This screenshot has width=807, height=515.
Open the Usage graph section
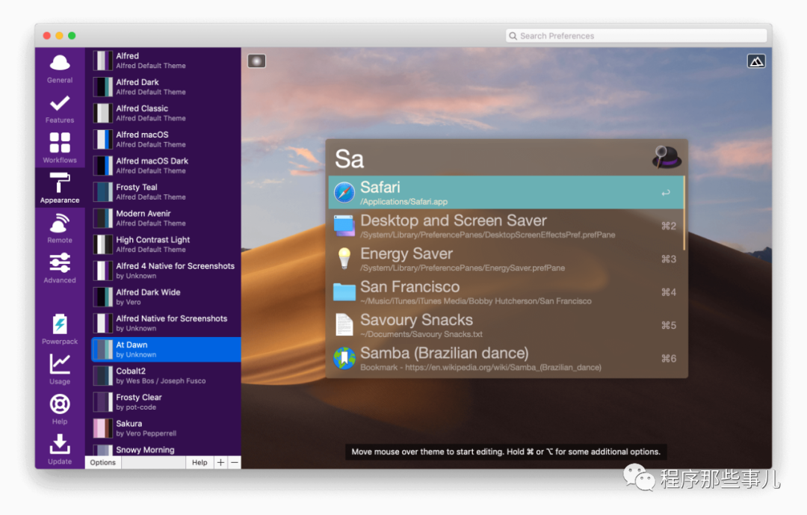coord(60,369)
